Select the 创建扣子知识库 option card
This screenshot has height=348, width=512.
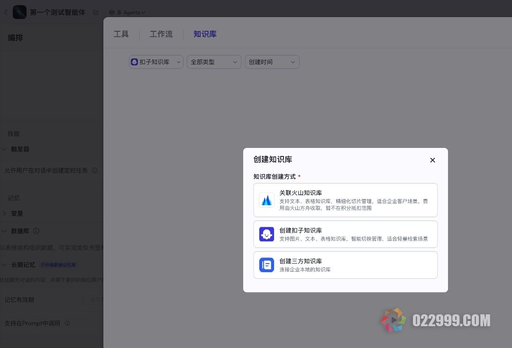(x=346, y=234)
